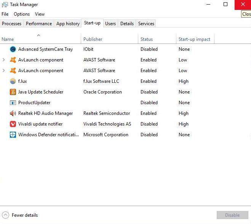Screen dimensions: 251x224
Task: Select the Java Update Scheduler entry
Action: coord(41,92)
